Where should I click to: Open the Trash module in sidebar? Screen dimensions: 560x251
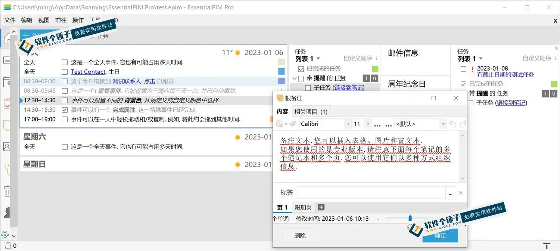[6, 191]
